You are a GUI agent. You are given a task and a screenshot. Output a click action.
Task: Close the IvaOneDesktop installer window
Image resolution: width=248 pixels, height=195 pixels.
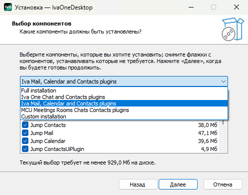pos(237,7)
